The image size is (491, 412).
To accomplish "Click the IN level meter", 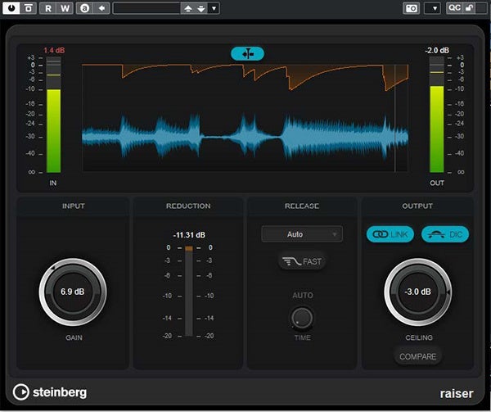I will tap(53, 115).
